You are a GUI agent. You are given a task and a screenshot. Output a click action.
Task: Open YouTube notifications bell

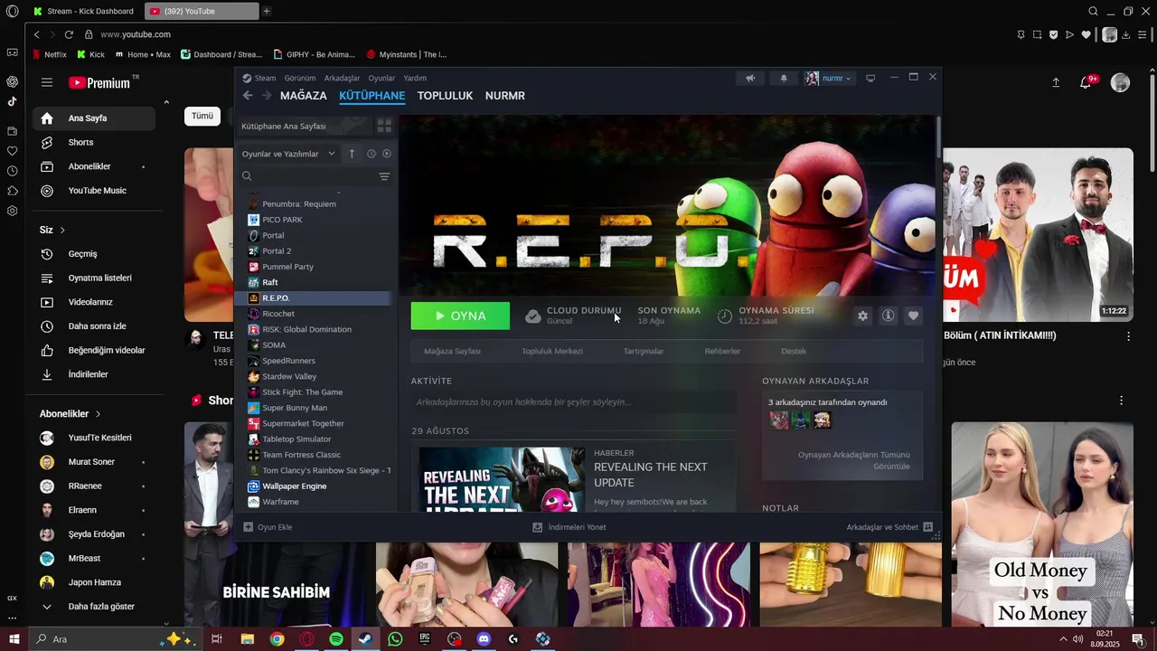click(1086, 82)
